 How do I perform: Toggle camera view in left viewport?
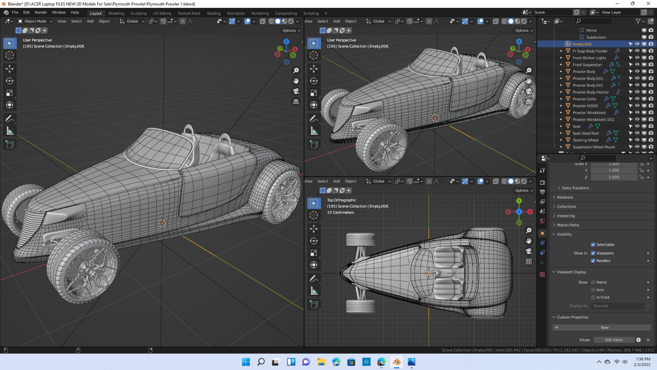(296, 91)
